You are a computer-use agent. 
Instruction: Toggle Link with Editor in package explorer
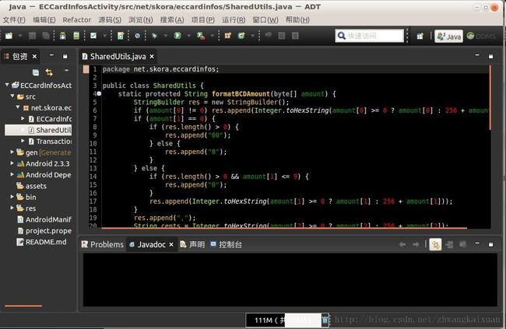tap(49, 72)
